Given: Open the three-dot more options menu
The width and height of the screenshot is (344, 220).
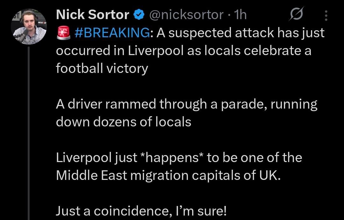Looking at the screenshot, I should 326,15.
